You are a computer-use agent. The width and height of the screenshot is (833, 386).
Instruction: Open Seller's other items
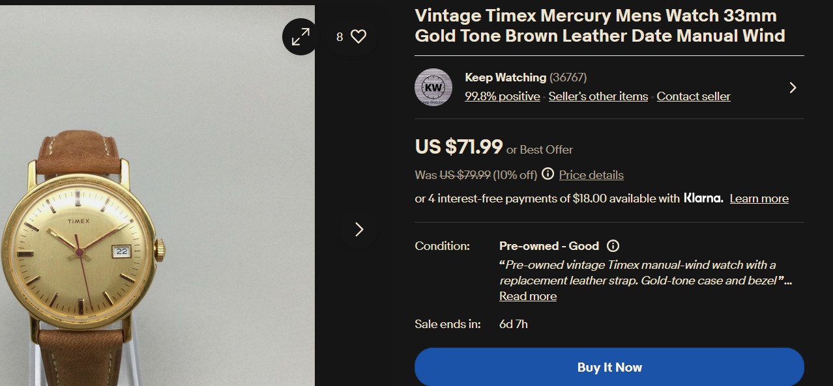[x=598, y=96]
